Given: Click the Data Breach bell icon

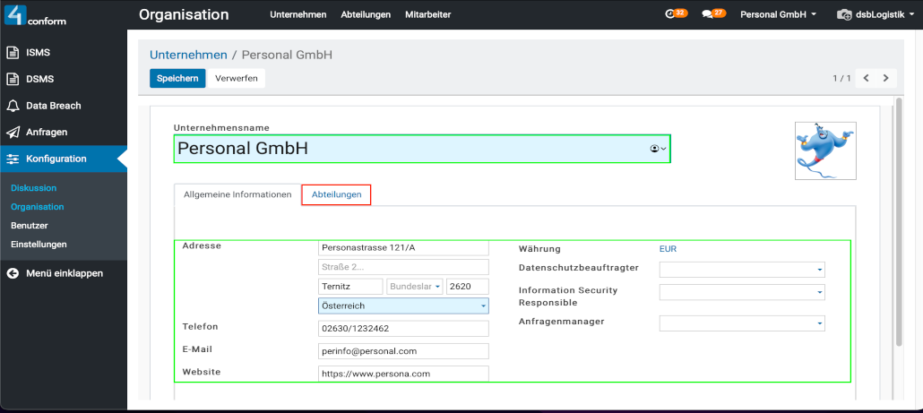Looking at the screenshot, I should 13,106.
